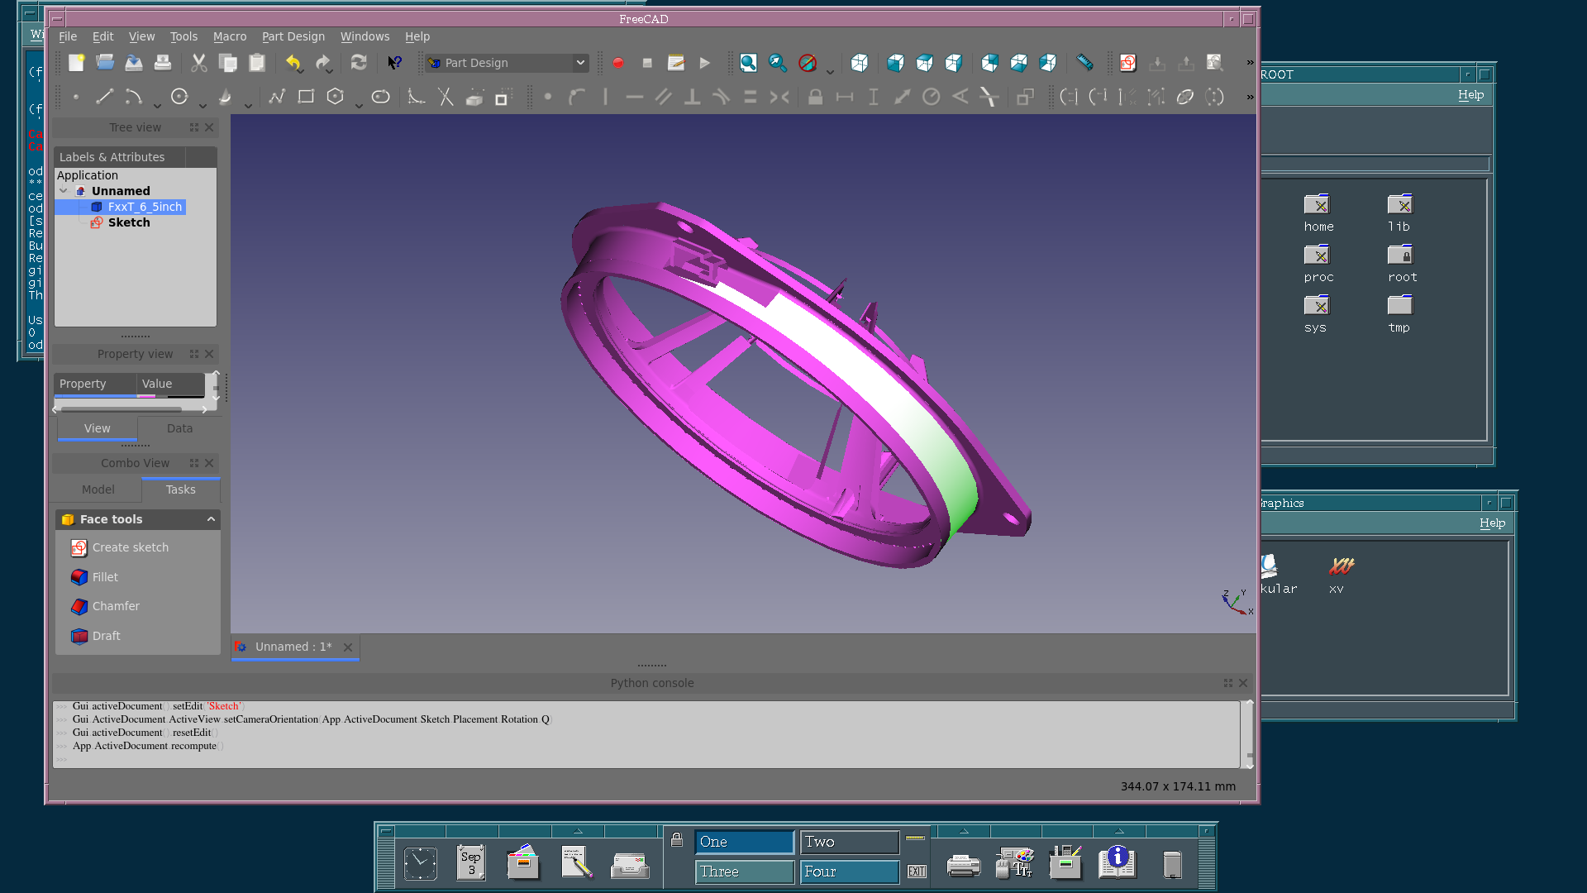The image size is (1587, 893).
Task: Switch to the Model tab in Combo View
Action: coord(98,489)
